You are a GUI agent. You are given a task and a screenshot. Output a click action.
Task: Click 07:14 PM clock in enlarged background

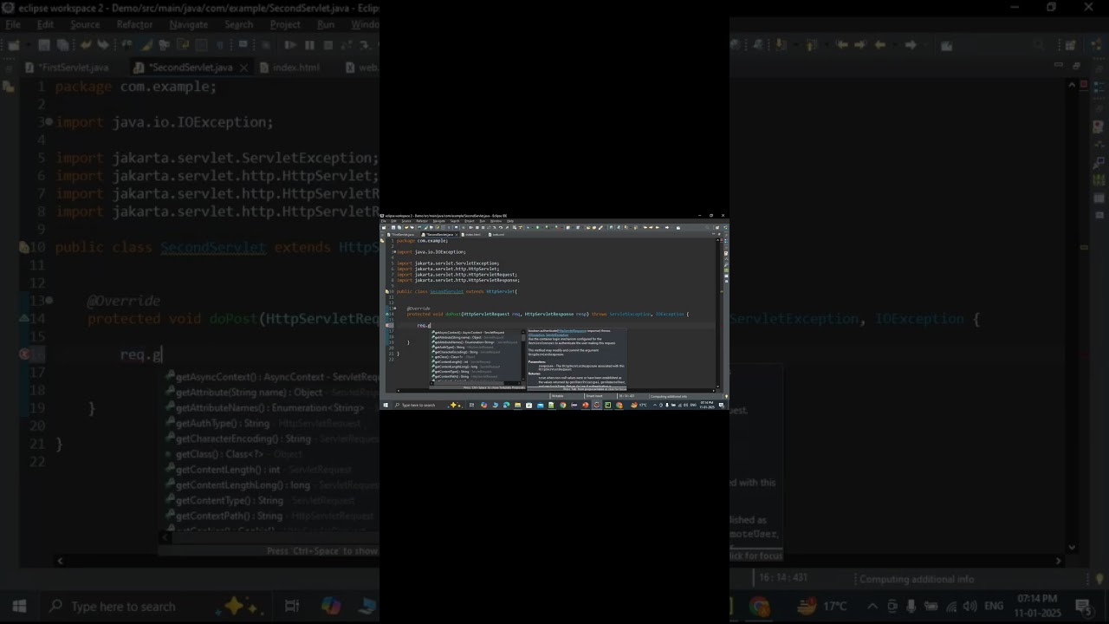(x=1039, y=599)
